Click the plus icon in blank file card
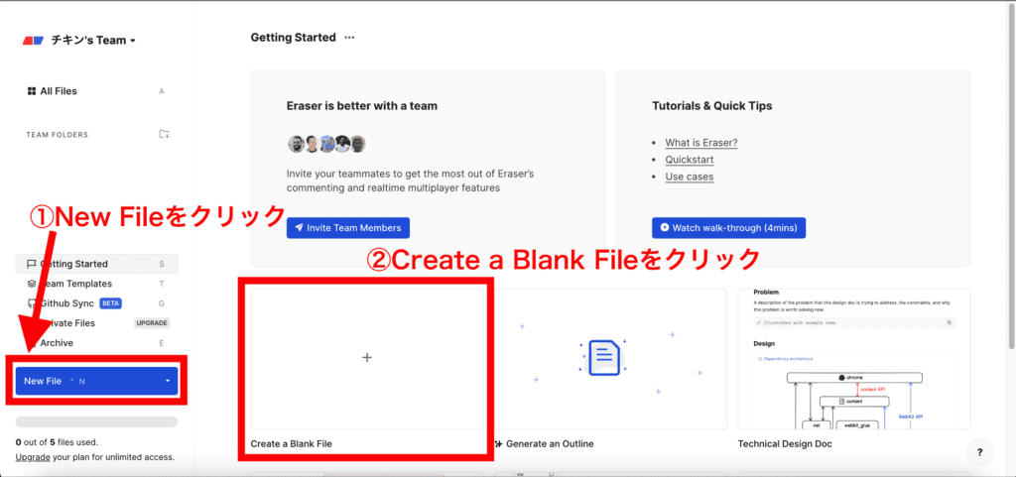Image resolution: width=1016 pixels, height=477 pixels. pyautogui.click(x=367, y=357)
